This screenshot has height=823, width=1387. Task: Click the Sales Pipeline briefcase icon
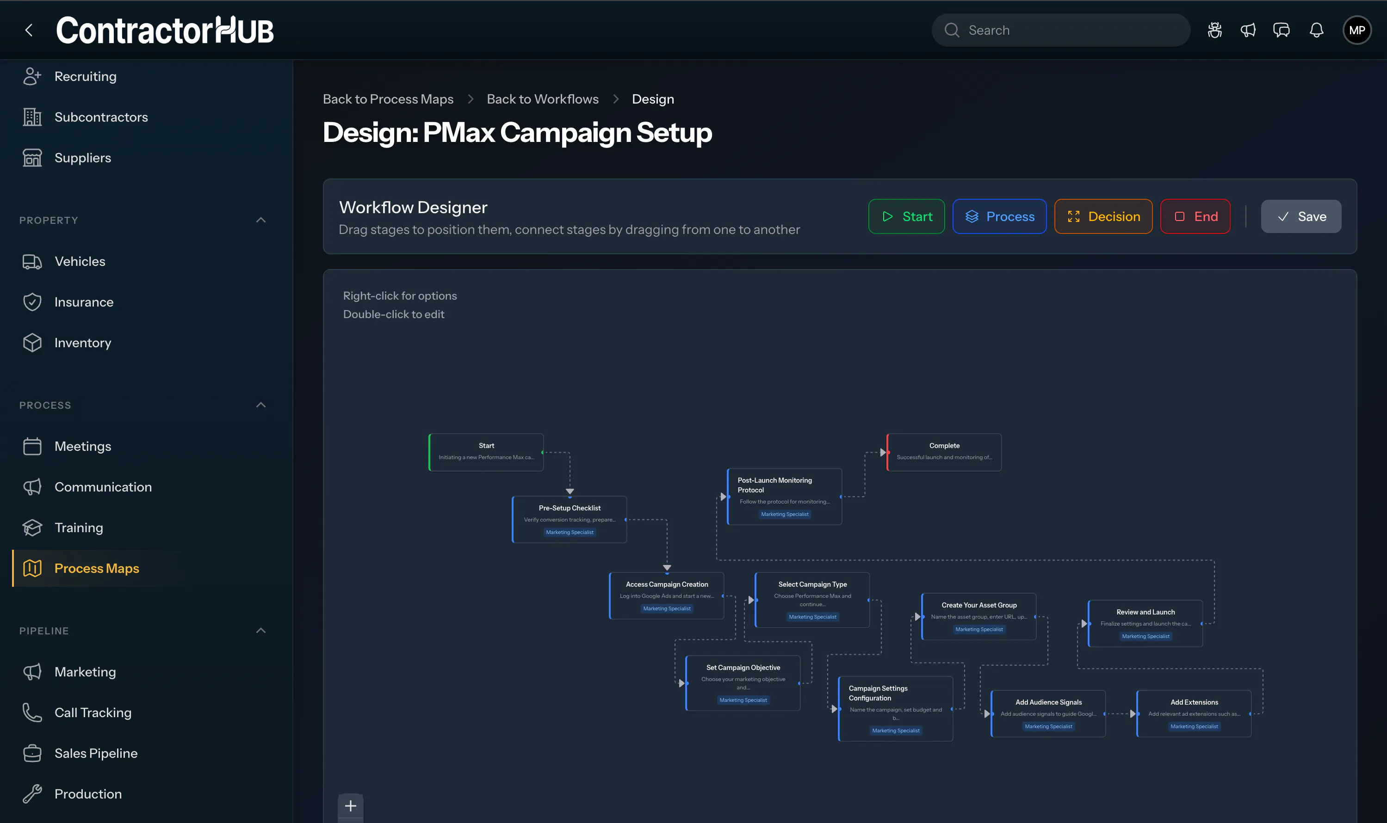[x=32, y=753]
